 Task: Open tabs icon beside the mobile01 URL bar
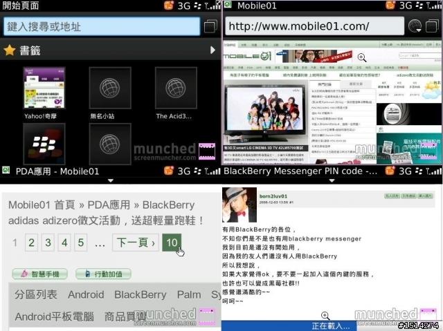(x=432, y=26)
